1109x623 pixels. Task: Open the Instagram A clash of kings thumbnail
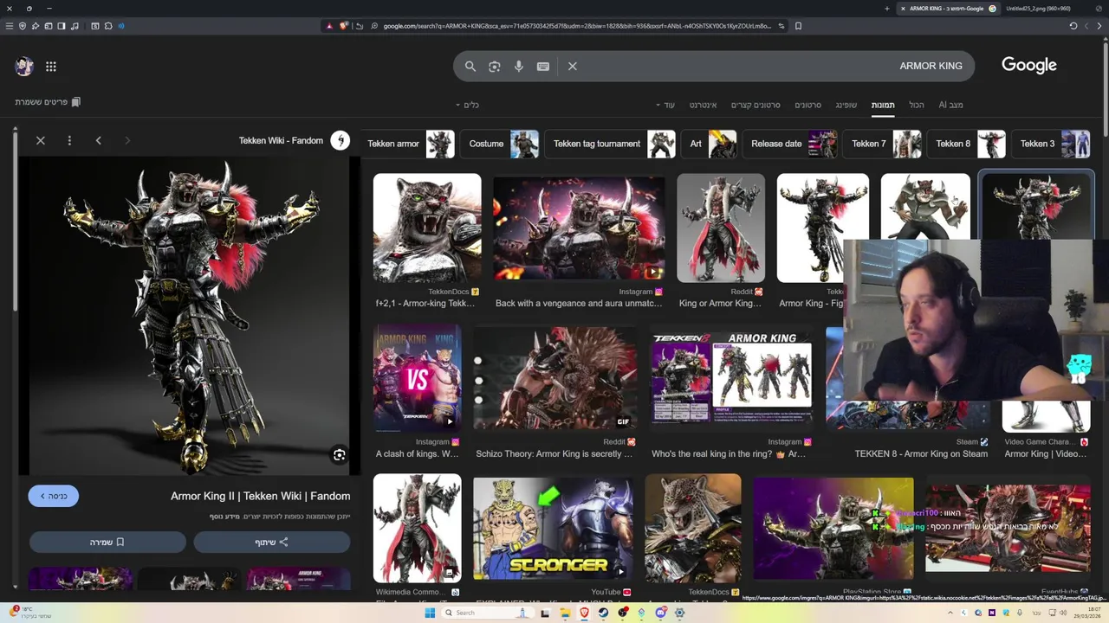[418, 377]
